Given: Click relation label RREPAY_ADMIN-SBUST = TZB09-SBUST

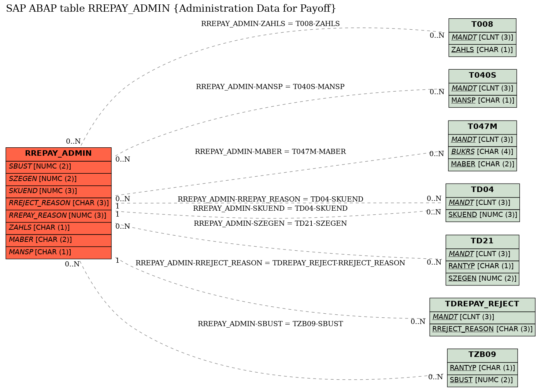Looking at the screenshot, I should pos(270,324).
